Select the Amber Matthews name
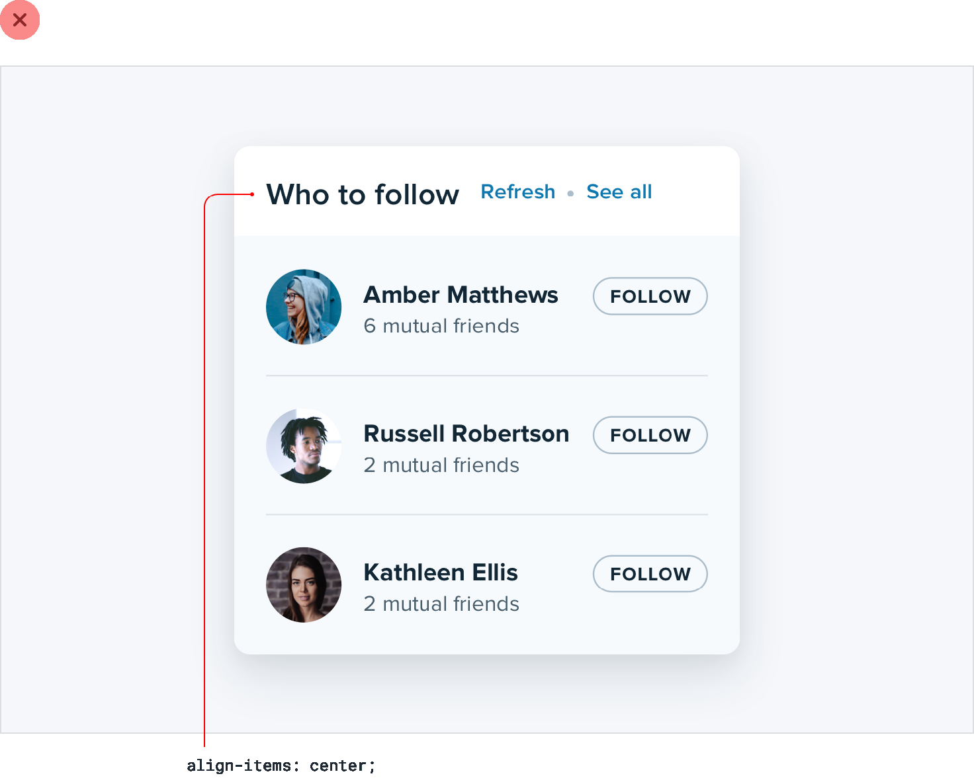The image size is (974, 784). (461, 295)
